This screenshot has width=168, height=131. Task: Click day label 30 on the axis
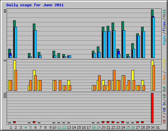point(153,127)
